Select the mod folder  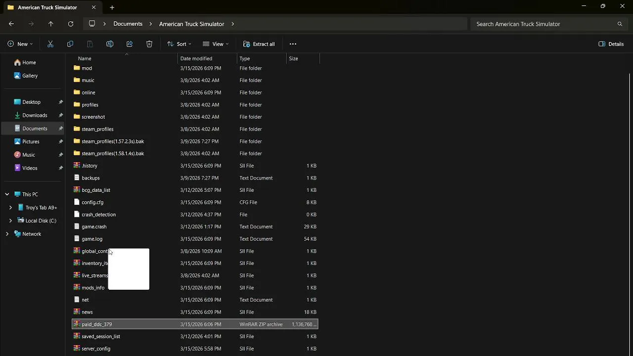[x=195, y=68]
